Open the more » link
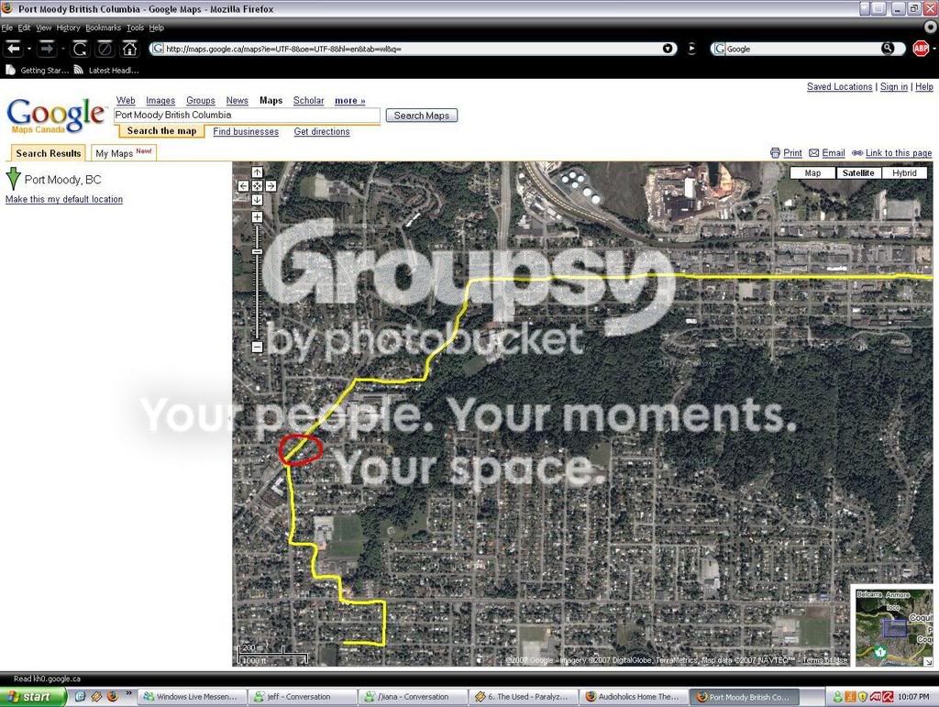939x707 pixels. pos(349,101)
